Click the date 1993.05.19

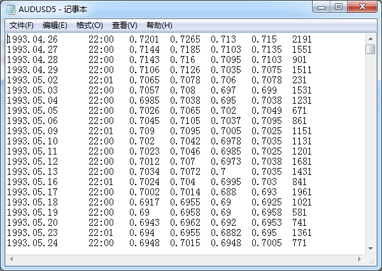tap(32, 212)
